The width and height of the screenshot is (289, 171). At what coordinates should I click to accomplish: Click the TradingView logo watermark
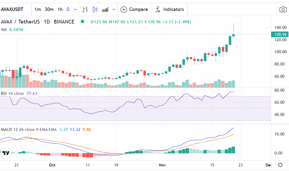tap(5, 153)
